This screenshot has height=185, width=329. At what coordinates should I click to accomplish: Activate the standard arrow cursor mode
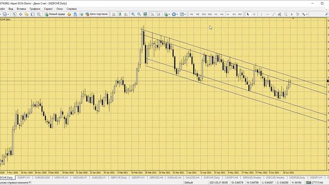(x=248, y=14)
